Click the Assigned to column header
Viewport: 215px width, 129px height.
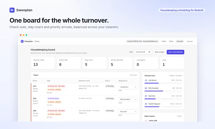tap(123, 81)
